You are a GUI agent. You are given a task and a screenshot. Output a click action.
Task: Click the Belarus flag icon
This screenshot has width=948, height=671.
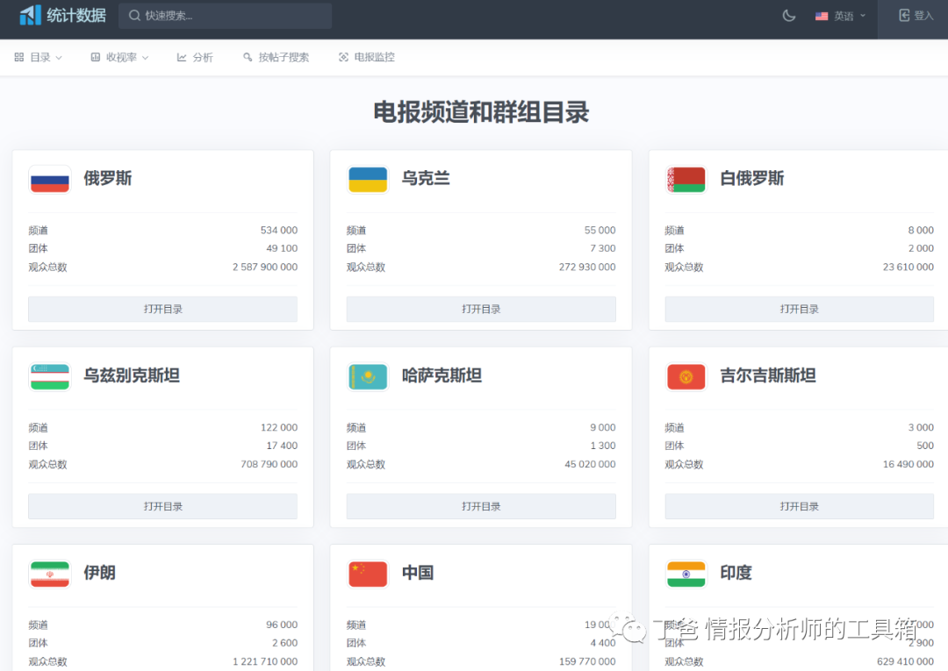coord(686,180)
